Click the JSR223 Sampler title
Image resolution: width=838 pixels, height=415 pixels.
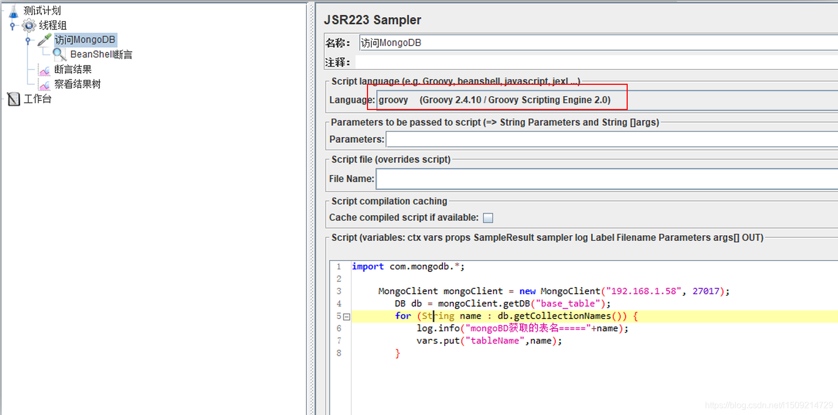[372, 20]
